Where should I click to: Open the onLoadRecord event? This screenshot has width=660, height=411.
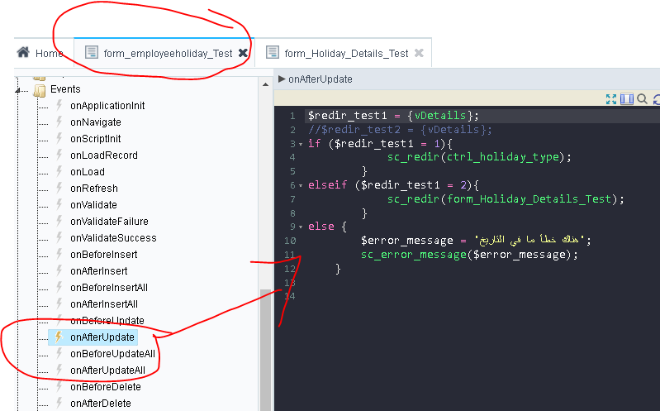(x=104, y=155)
